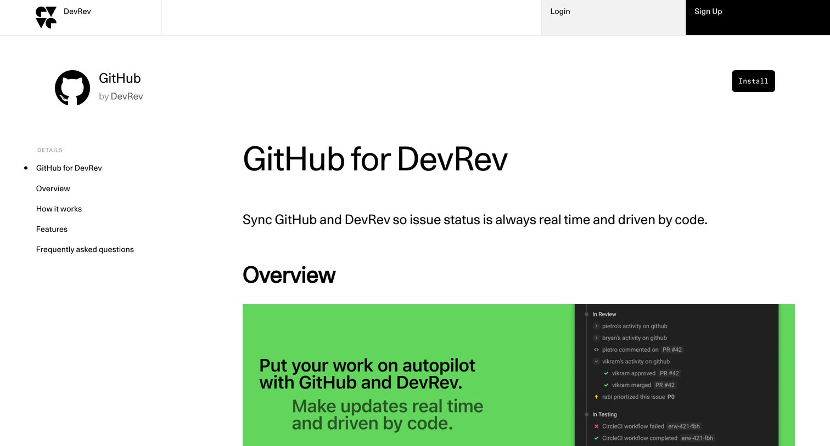Click the GitHub app title text

click(x=120, y=78)
